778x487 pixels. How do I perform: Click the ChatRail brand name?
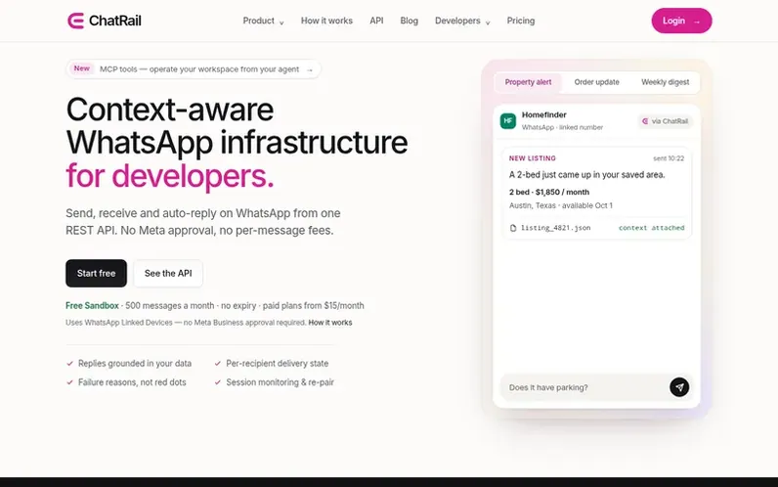click(x=114, y=21)
